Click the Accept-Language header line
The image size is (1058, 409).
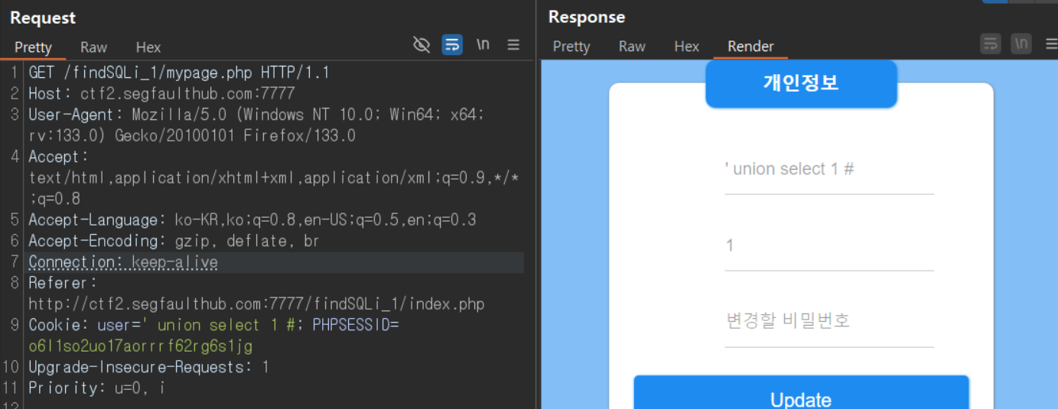(x=252, y=220)
